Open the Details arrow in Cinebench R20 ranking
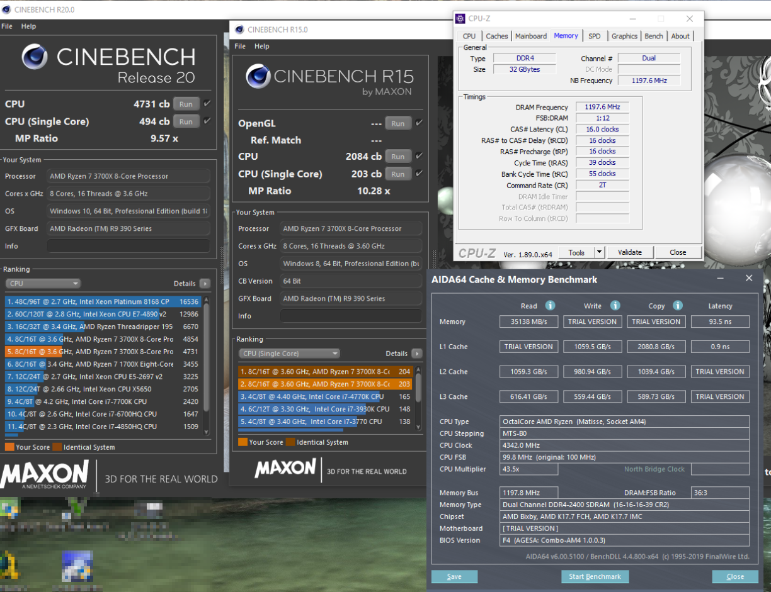This screenshot has height=592, width=771. click(205, 284)
